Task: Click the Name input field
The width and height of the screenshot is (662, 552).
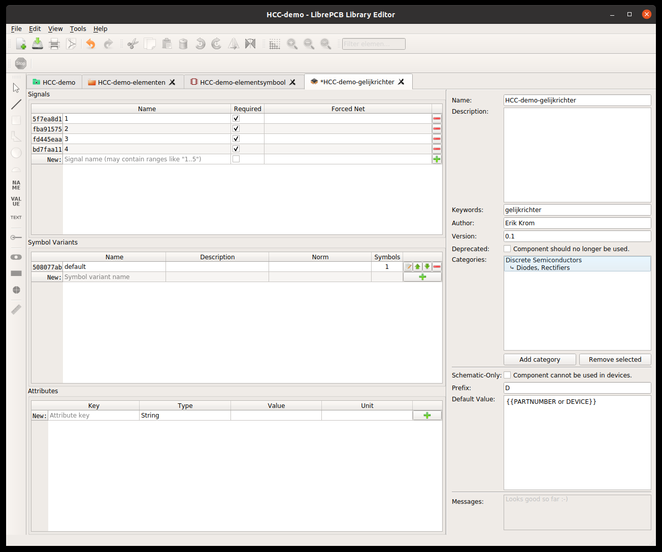Action: pyautogui.click(x=577, y=100)
